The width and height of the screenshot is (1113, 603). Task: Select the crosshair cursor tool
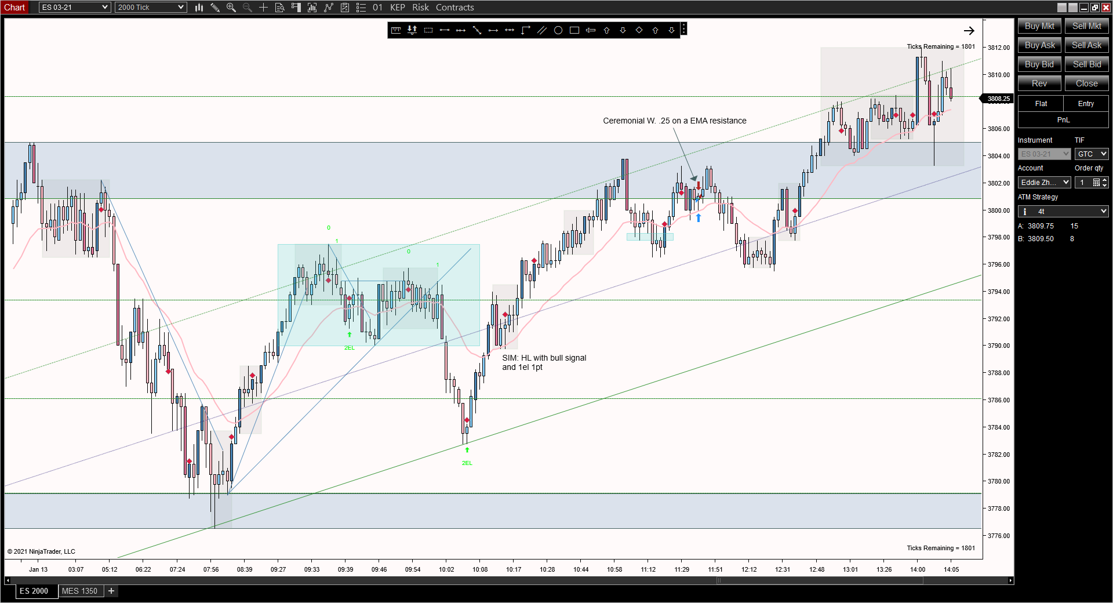264,8
